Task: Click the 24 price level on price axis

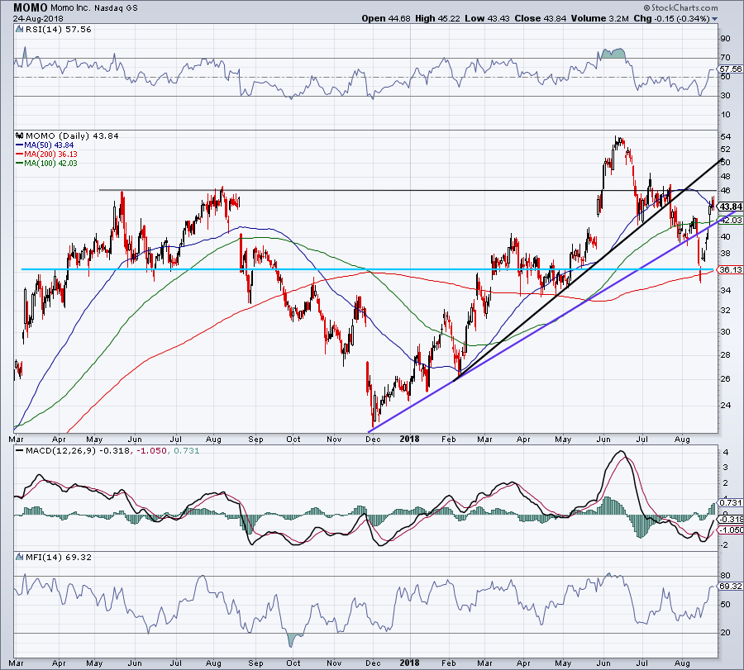Action: [726, 406]
